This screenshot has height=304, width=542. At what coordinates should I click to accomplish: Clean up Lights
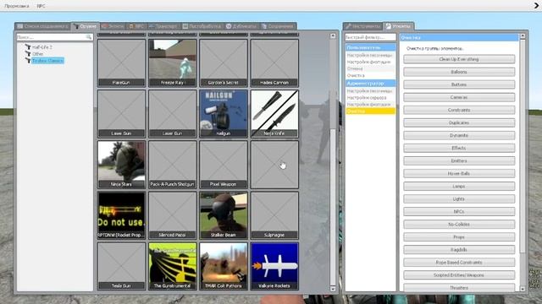[x=459, y=199]
